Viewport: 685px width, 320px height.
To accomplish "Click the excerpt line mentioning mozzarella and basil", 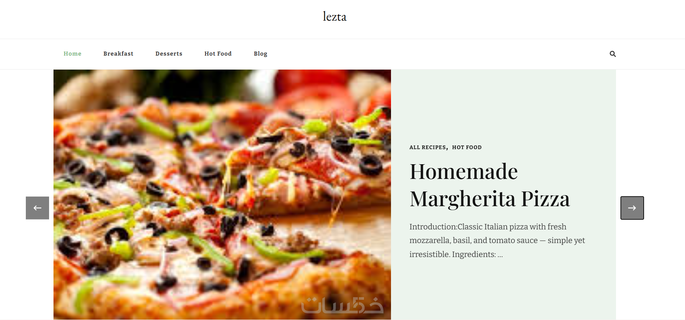I will pyautogui.click(x=497, y=240).
